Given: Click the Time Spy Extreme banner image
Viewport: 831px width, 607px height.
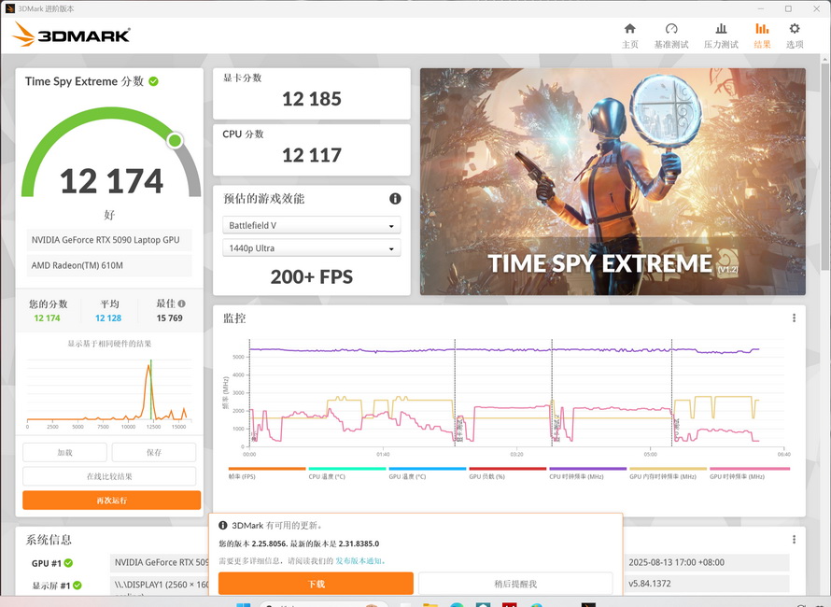Looking at the screenshot, I should tap(613, 181).
